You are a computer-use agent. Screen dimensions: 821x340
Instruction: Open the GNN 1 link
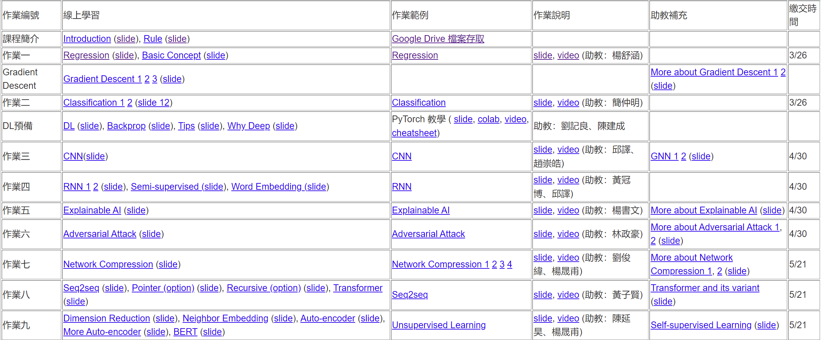pyautogui.click(x=664, y=156)
